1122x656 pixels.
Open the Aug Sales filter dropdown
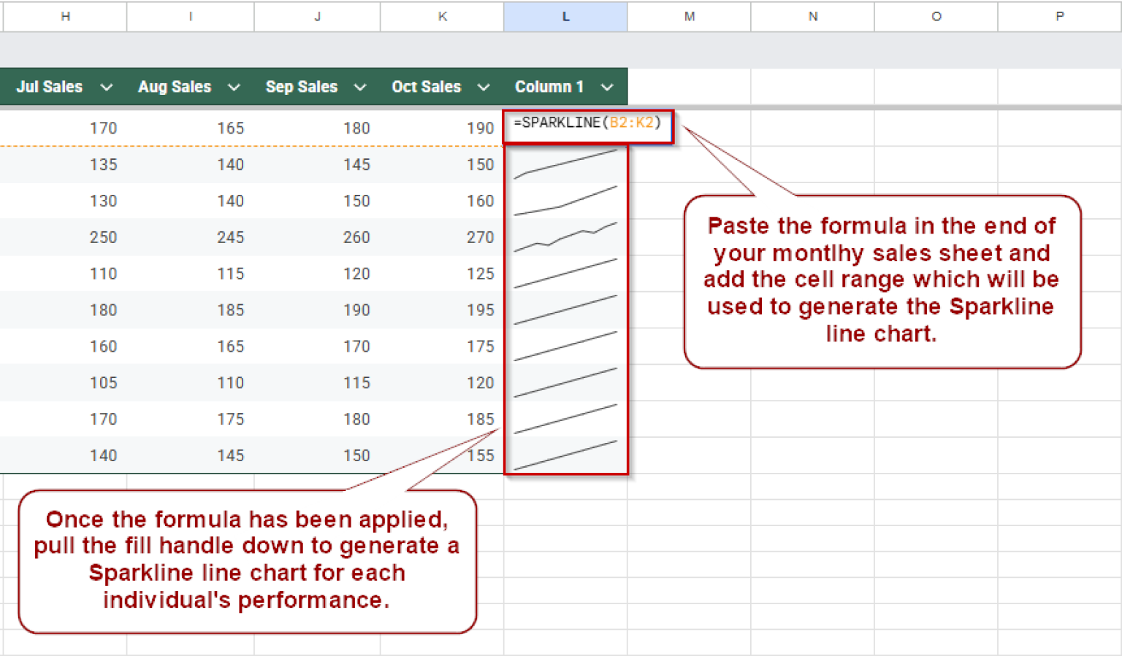[233, 86]
